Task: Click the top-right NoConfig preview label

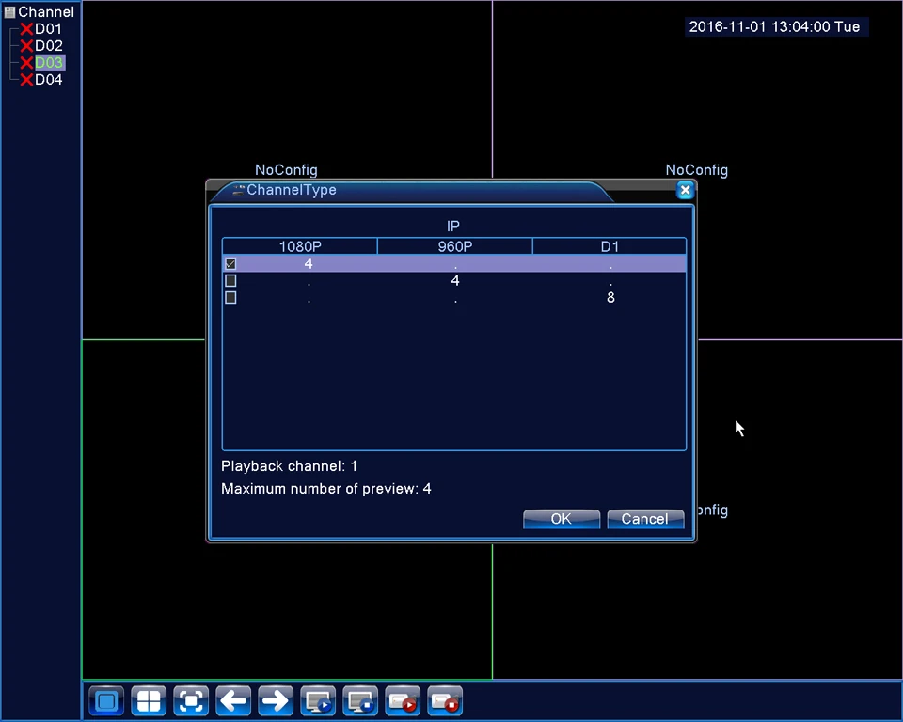Action: tap(697, 170)
